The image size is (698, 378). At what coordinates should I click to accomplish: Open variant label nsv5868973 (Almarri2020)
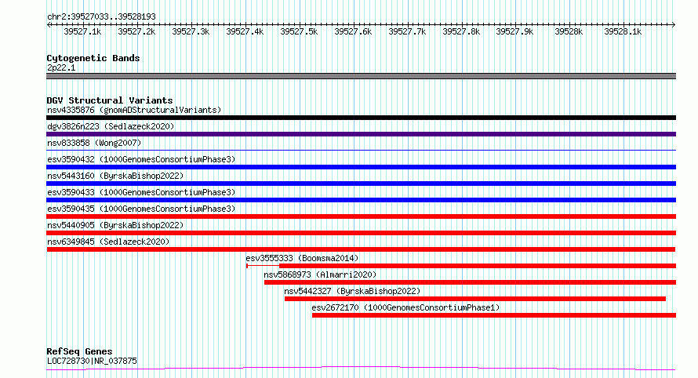[320, 274]
